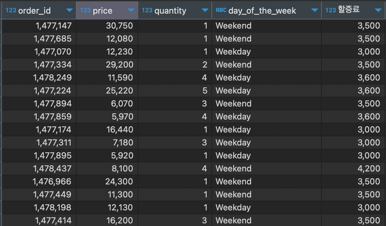Open the order_id column filter dropdown arrow
This screenshot has height=226, width=386.
pyautogui.click(x=70, y=10)
